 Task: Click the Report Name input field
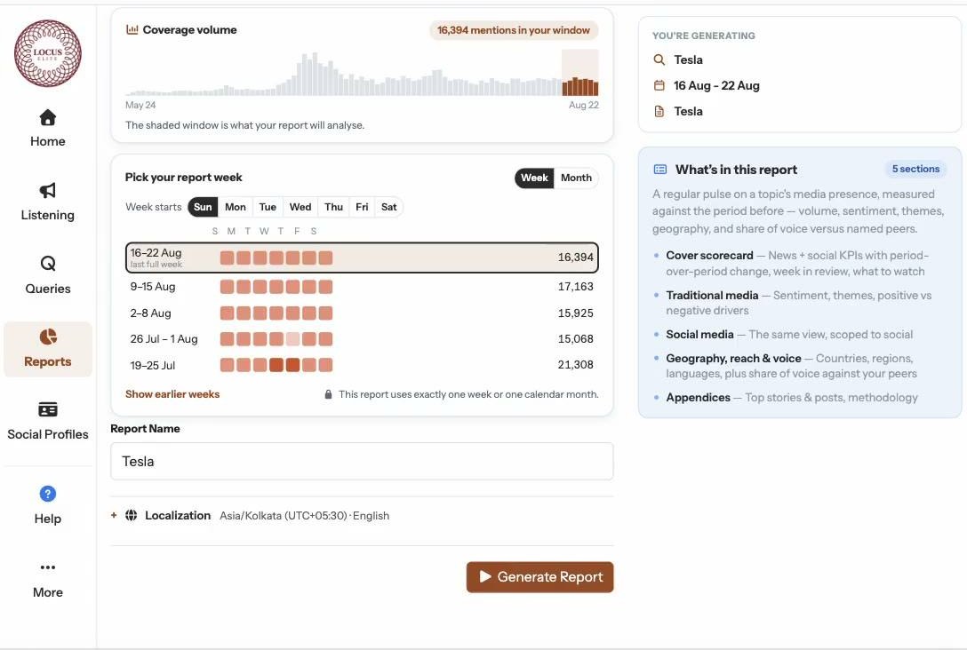click(x=362, y=462)
